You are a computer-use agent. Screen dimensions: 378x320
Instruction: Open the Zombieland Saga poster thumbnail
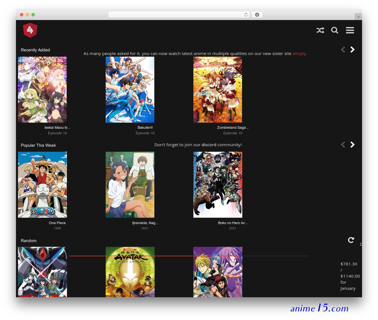point(218,90)
